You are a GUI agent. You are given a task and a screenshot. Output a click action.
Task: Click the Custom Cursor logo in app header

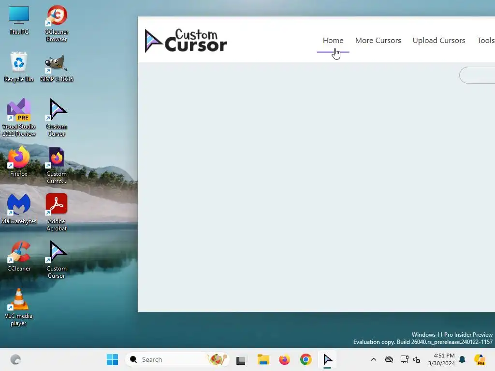(186, 41)
